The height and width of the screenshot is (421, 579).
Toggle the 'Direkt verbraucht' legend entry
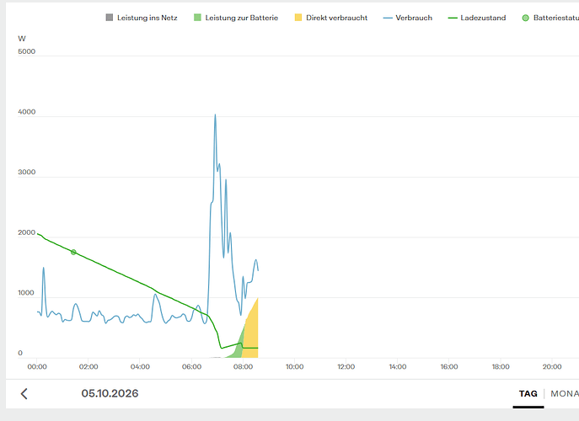point(331,18)
